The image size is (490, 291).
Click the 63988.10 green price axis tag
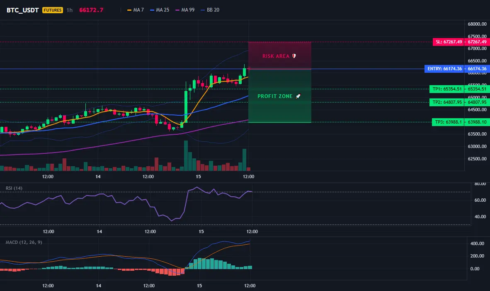[477, 122]
